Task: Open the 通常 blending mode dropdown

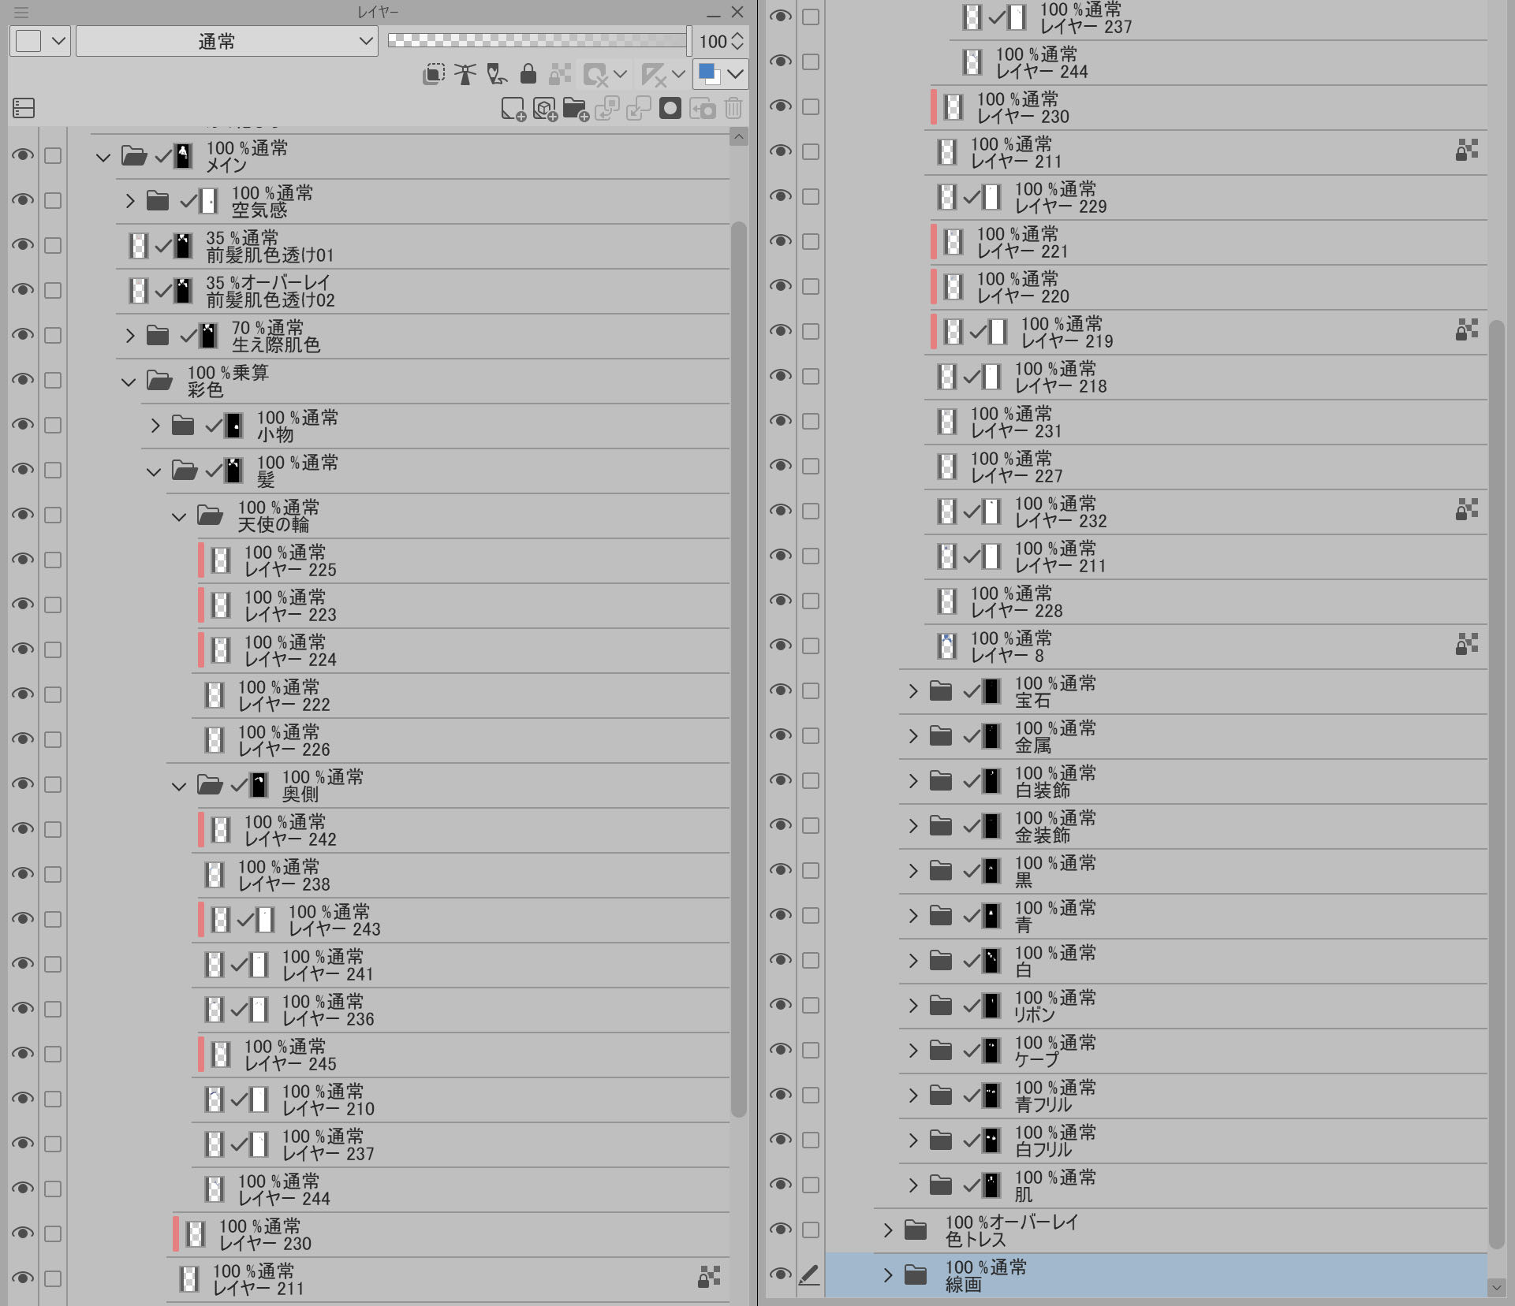Action: click(x=226, y=41)
